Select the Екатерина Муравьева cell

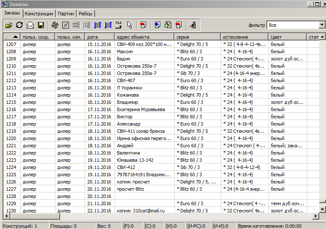(x=144, y=109)
